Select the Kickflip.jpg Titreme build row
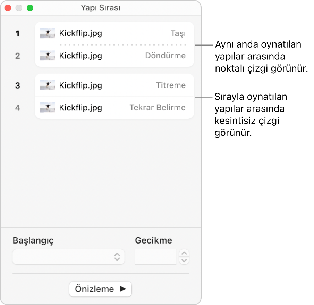 point(114,85)
